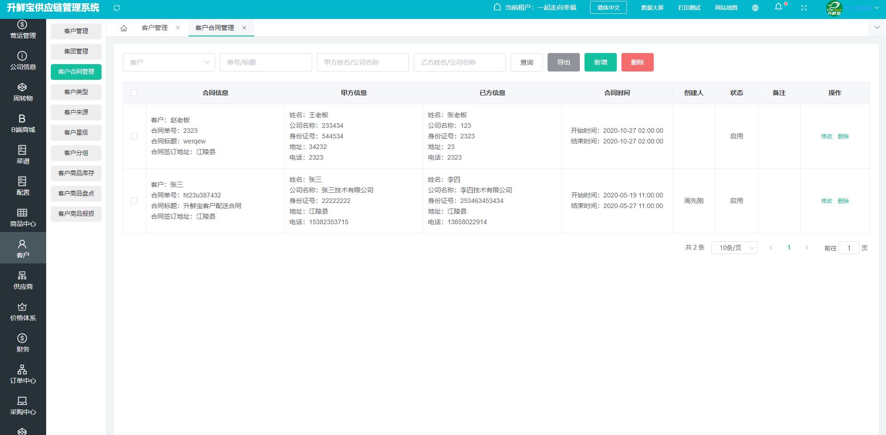Open 供应商 in the left sidebar

(x=23, y=280)
